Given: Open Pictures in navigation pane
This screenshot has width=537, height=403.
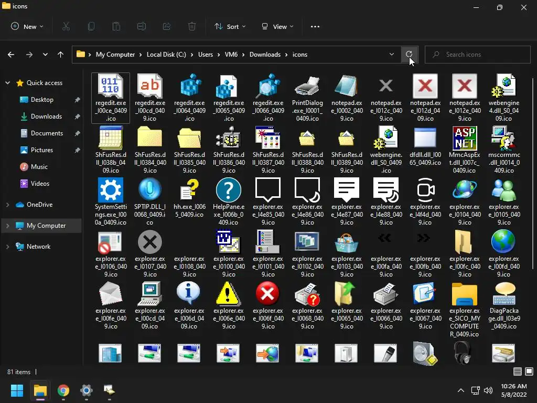Looking at the screenshot, I should [x=42, y=150].
